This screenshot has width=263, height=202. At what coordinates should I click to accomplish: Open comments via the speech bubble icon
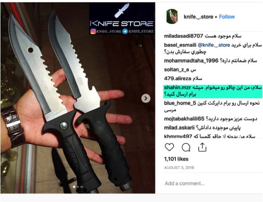click(186, 147)
